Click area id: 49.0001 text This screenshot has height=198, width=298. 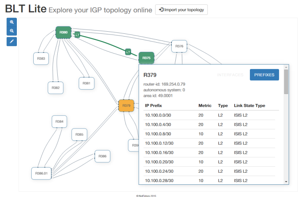tap(158, 96)
